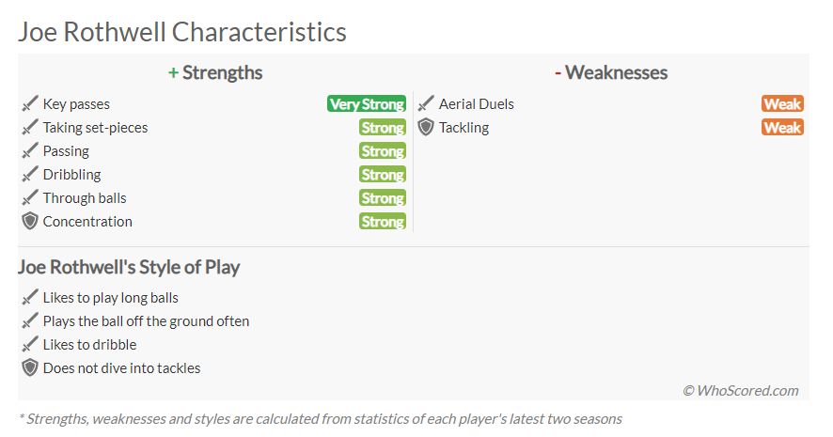Click the Weaknesses section heading
833x437 pixels.
click(x=611, y=72)
